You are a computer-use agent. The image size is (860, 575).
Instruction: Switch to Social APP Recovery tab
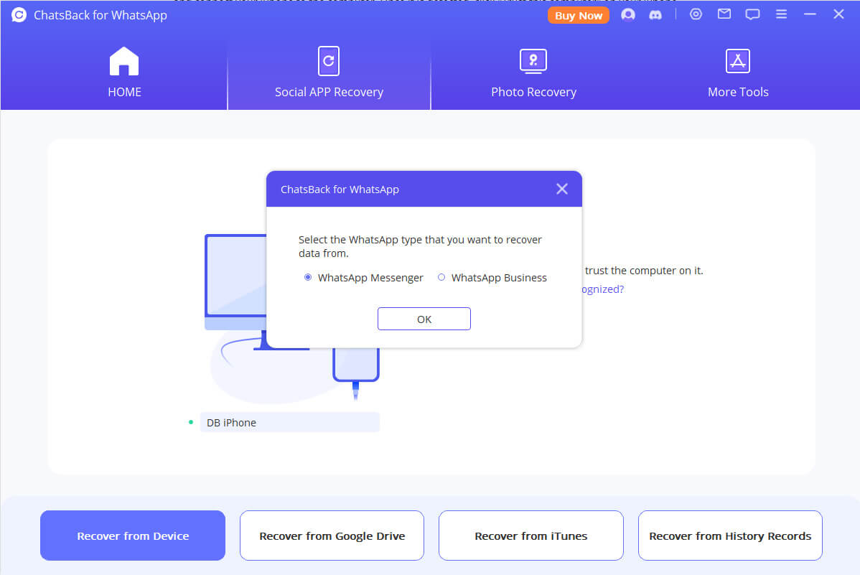(x=329, y=73)
